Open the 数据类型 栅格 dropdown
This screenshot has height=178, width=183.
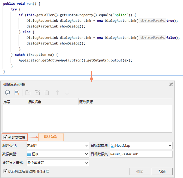pyautogui.click(x=58, y=154)
